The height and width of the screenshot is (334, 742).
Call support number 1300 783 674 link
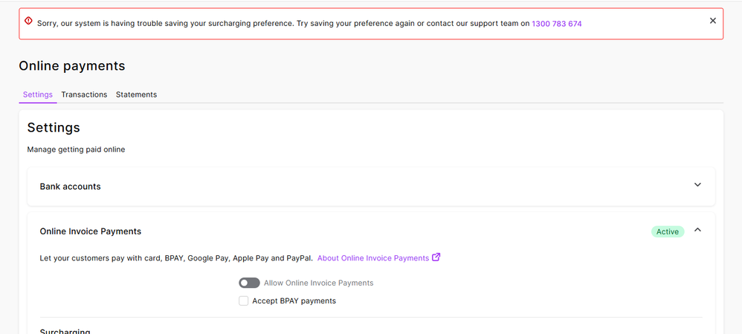tap(556, 24)
